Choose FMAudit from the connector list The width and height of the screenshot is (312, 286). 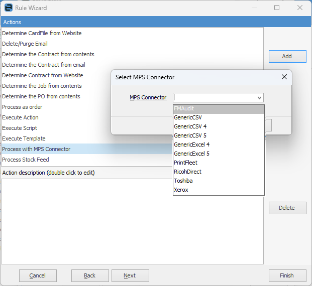(x=219, y=109)
